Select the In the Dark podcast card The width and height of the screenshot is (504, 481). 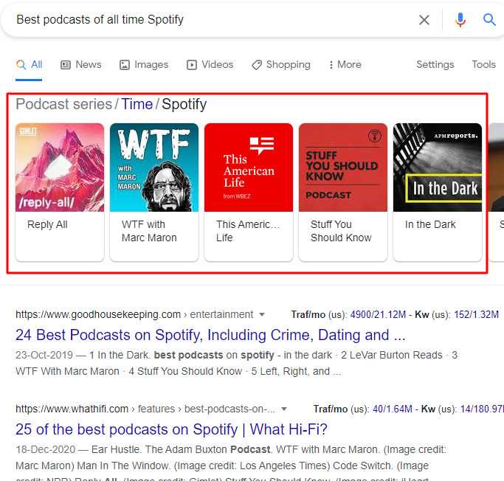[x=438, y=192]
